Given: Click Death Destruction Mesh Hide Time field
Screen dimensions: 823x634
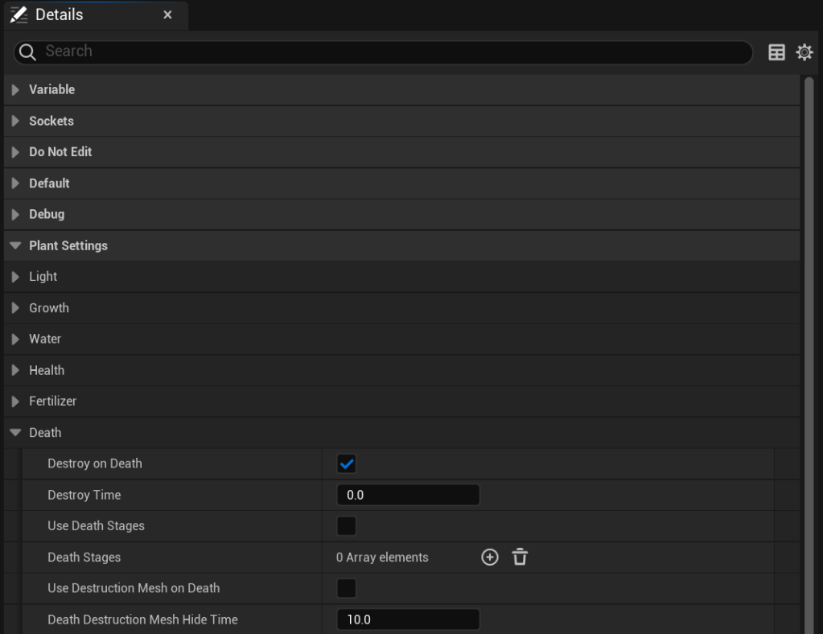Looking at the screenshot, I should [x=408, y=620].
